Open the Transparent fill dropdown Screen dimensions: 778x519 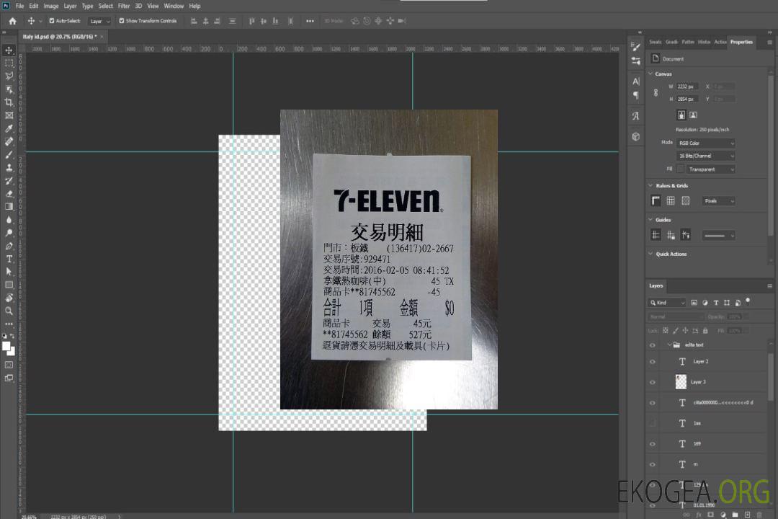(x=711, y=169)
